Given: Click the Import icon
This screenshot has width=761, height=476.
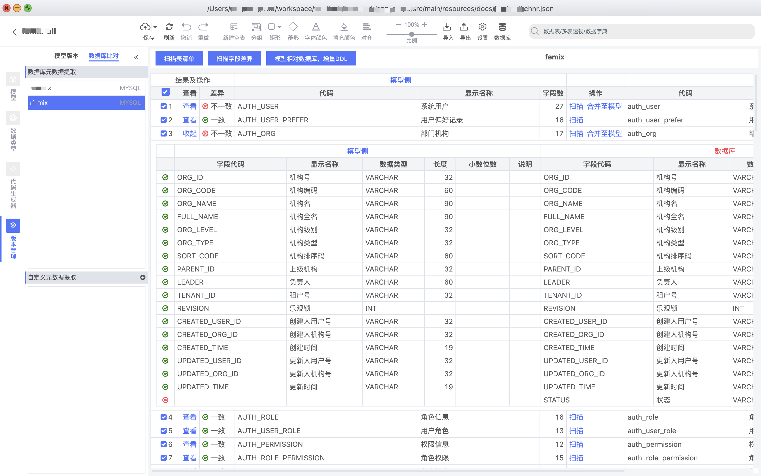Looking at the screenshot, I should coord(446,27).
